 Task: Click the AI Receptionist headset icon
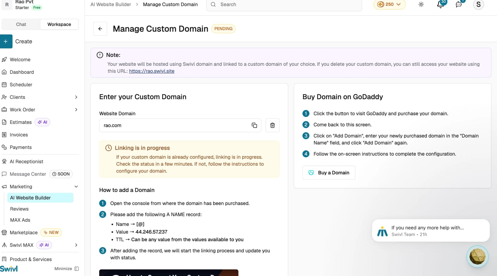click(4, 162)
